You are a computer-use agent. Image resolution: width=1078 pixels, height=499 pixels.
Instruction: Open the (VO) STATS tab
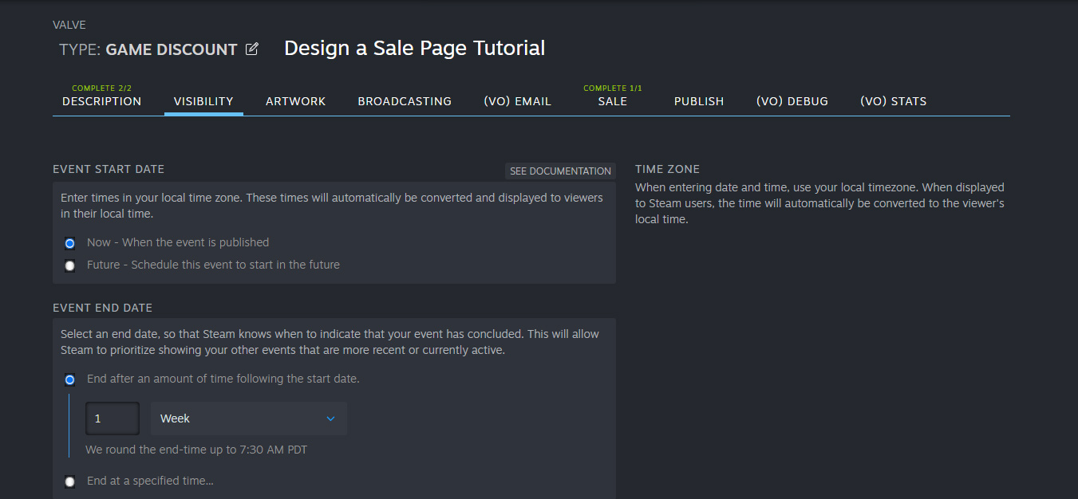tap(893, 100)
